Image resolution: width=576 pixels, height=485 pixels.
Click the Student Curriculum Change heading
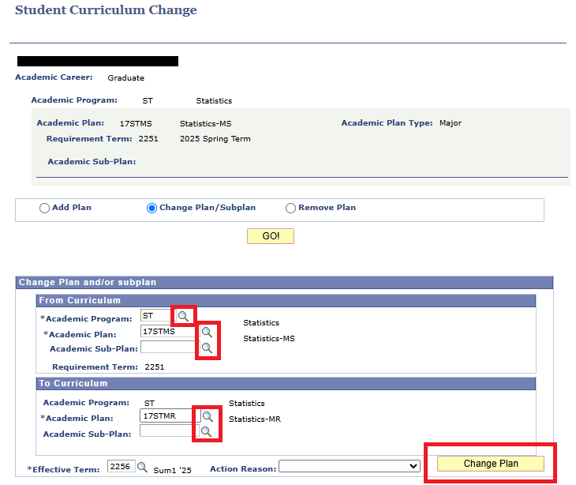(x=106, y=10)
